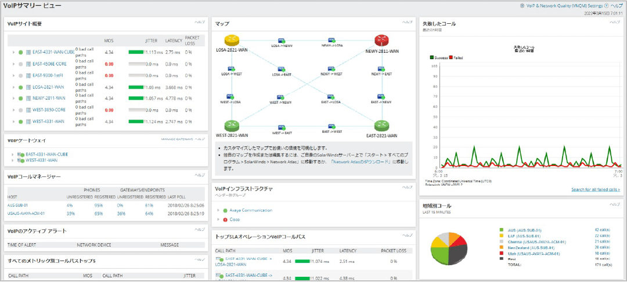This screenshot has height=282, width=627.
Task: Expand the WEST-3850-CORE site row
Action: pos(13,110)
